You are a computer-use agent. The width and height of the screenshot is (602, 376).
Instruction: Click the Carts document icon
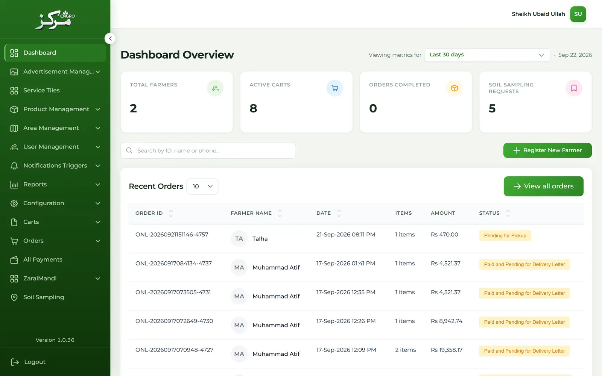pyautogui.click(x=14, y=222)
